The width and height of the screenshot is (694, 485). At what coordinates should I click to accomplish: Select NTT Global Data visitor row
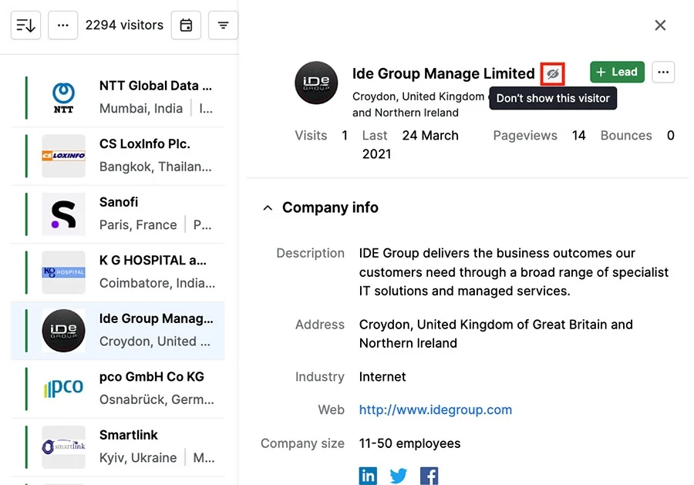tap(118, 97)
